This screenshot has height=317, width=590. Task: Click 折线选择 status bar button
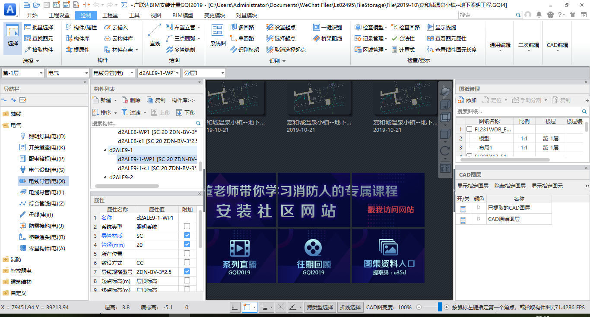point(350,307)
